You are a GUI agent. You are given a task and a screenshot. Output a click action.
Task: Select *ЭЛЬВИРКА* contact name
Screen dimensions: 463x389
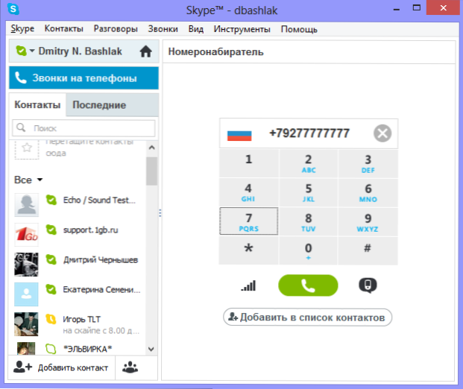point(88,349)
